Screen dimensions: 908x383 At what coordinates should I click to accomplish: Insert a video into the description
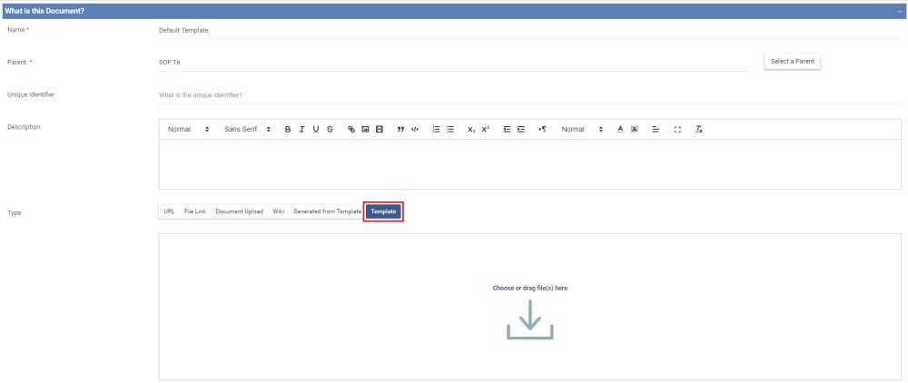point(380,130)
